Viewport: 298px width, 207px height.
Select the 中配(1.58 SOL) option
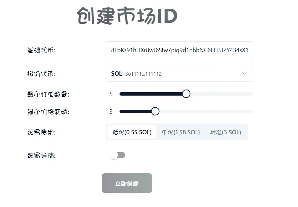click(x=181, y=132)
